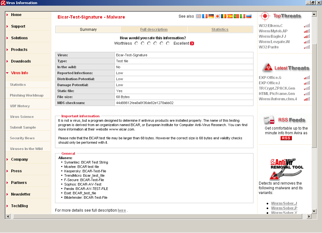Click threat level bars for Worm/Mytob.AP
Screen dimensions: 322x233
coord(307,31)
